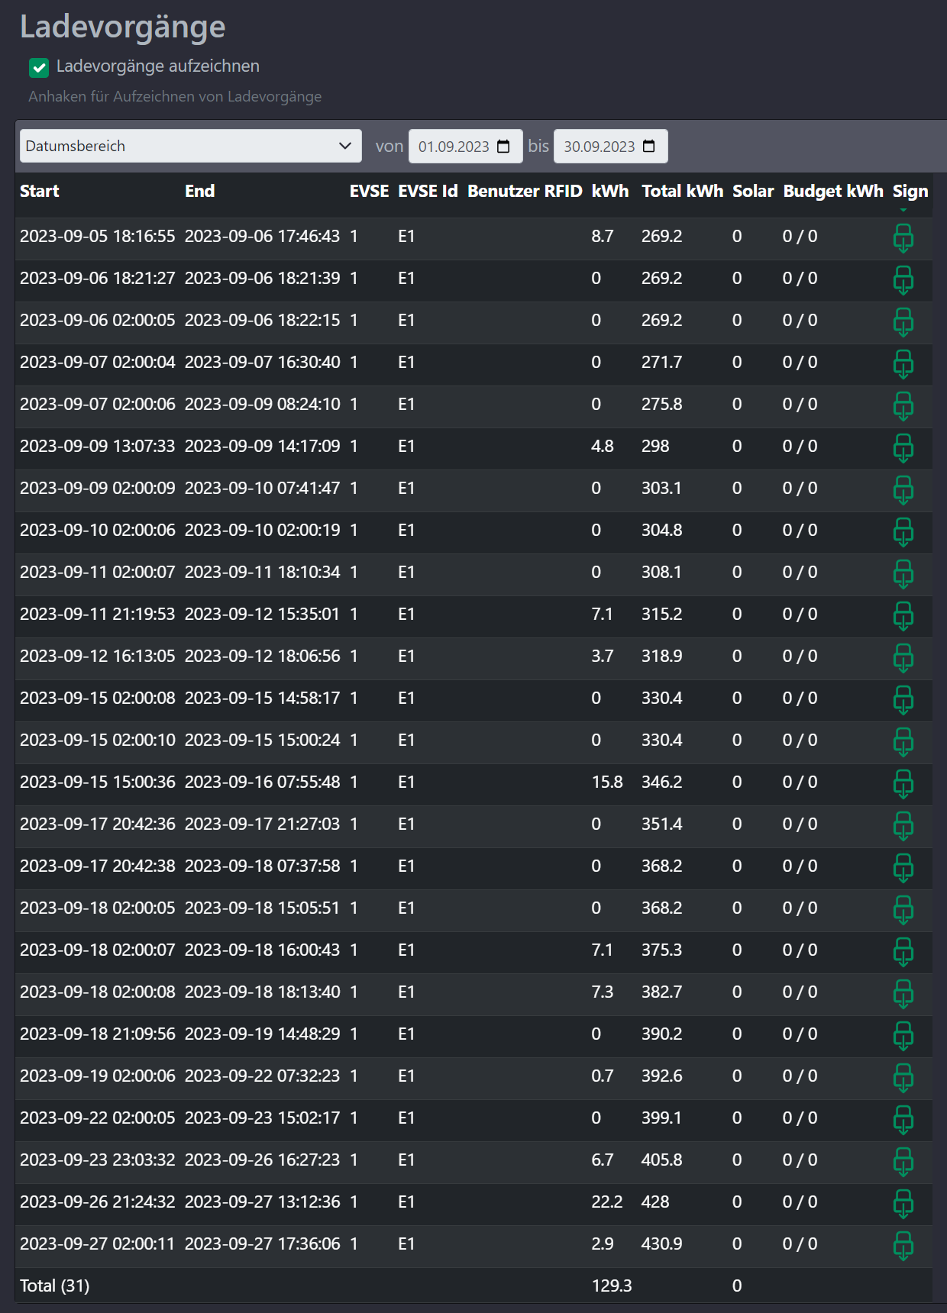Viewport: 947px width, 1313px height.
Task: Click the sign icon on the 2023-09-19 02:00:06 row
Action: (x=903, y=1078)
